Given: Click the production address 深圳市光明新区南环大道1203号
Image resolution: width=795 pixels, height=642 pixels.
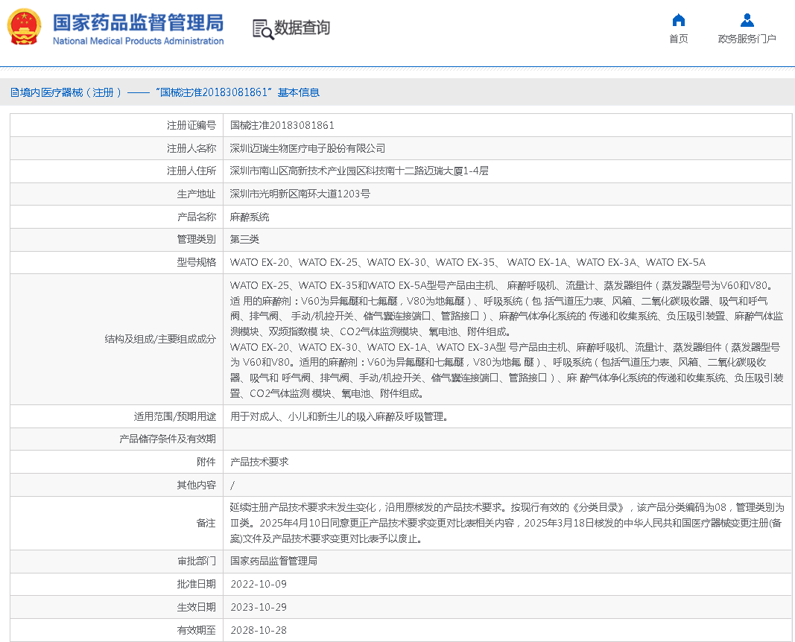Looking at the screenshot, I should coord(300,194).
